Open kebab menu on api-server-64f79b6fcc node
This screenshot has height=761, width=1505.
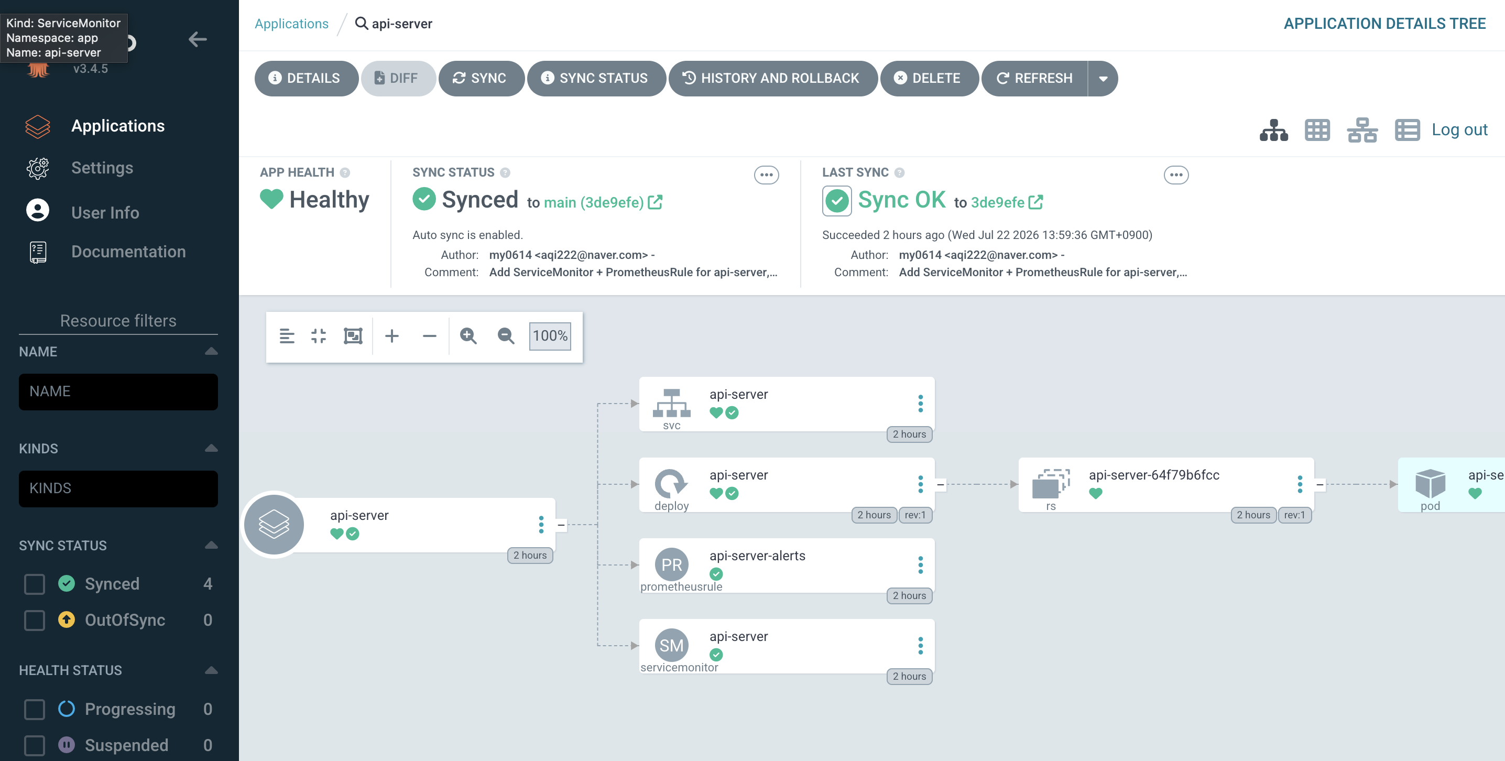pyautogui.click(x=1300, y=484)
